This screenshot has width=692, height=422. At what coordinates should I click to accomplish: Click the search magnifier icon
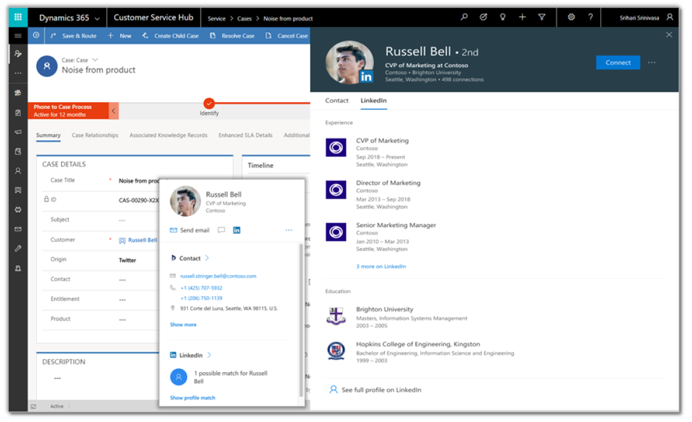click(464, 17)
